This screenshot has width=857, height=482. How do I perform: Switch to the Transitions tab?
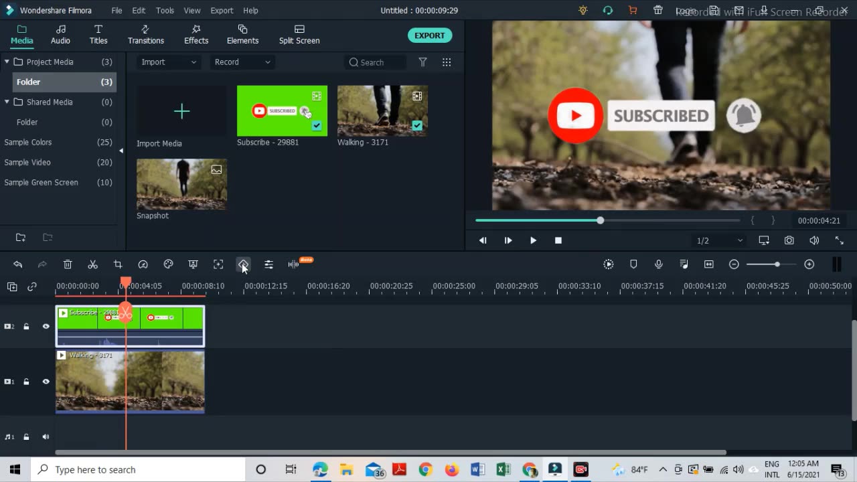146,35
